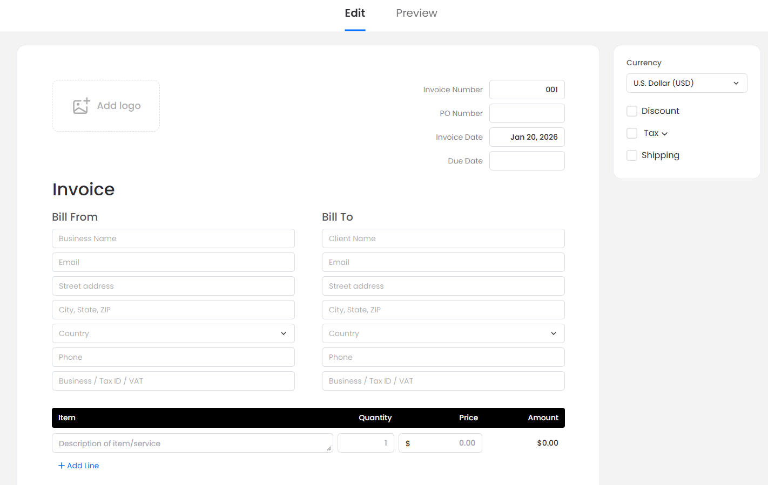Viewport: 768px width, 485px height.
Task: Click the Due Date field
Action: pyautogui.click(x=527, y=161)
